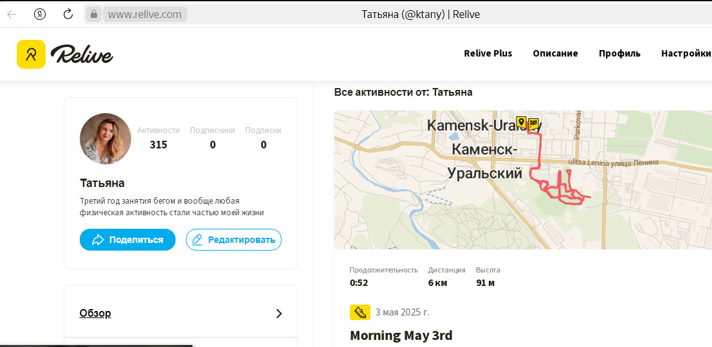Click the route start pin marker

(x=521, y=122)
